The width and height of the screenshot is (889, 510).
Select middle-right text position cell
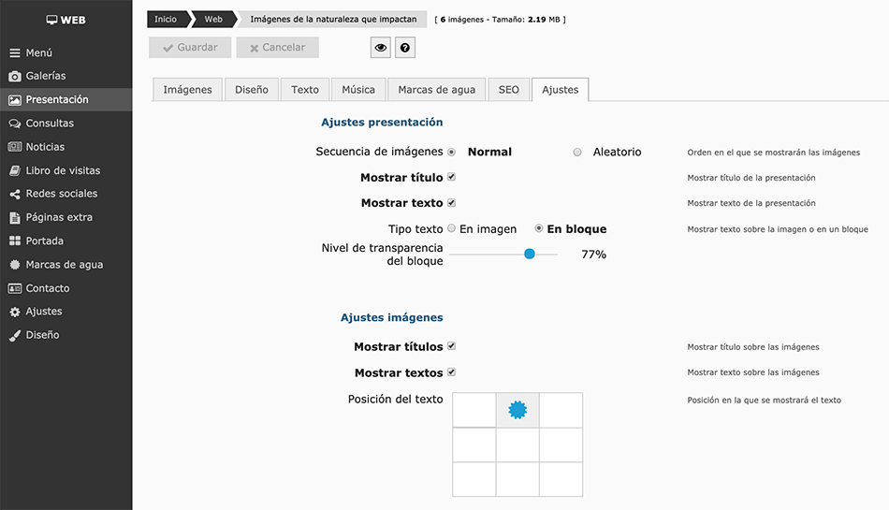click(x=561, y=444)
